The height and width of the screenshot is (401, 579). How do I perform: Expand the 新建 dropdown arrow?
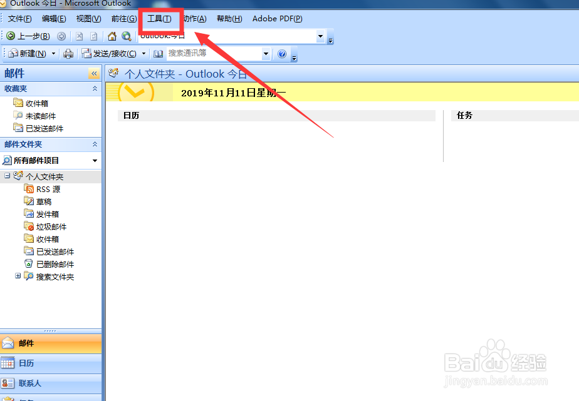(x=53, y=54)
